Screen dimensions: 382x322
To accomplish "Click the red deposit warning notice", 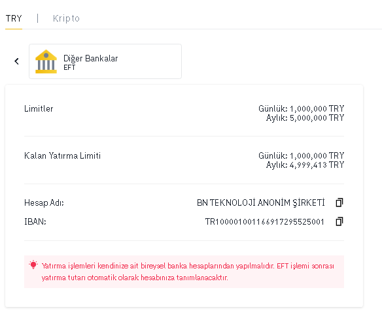I will [x=184, y=272].
